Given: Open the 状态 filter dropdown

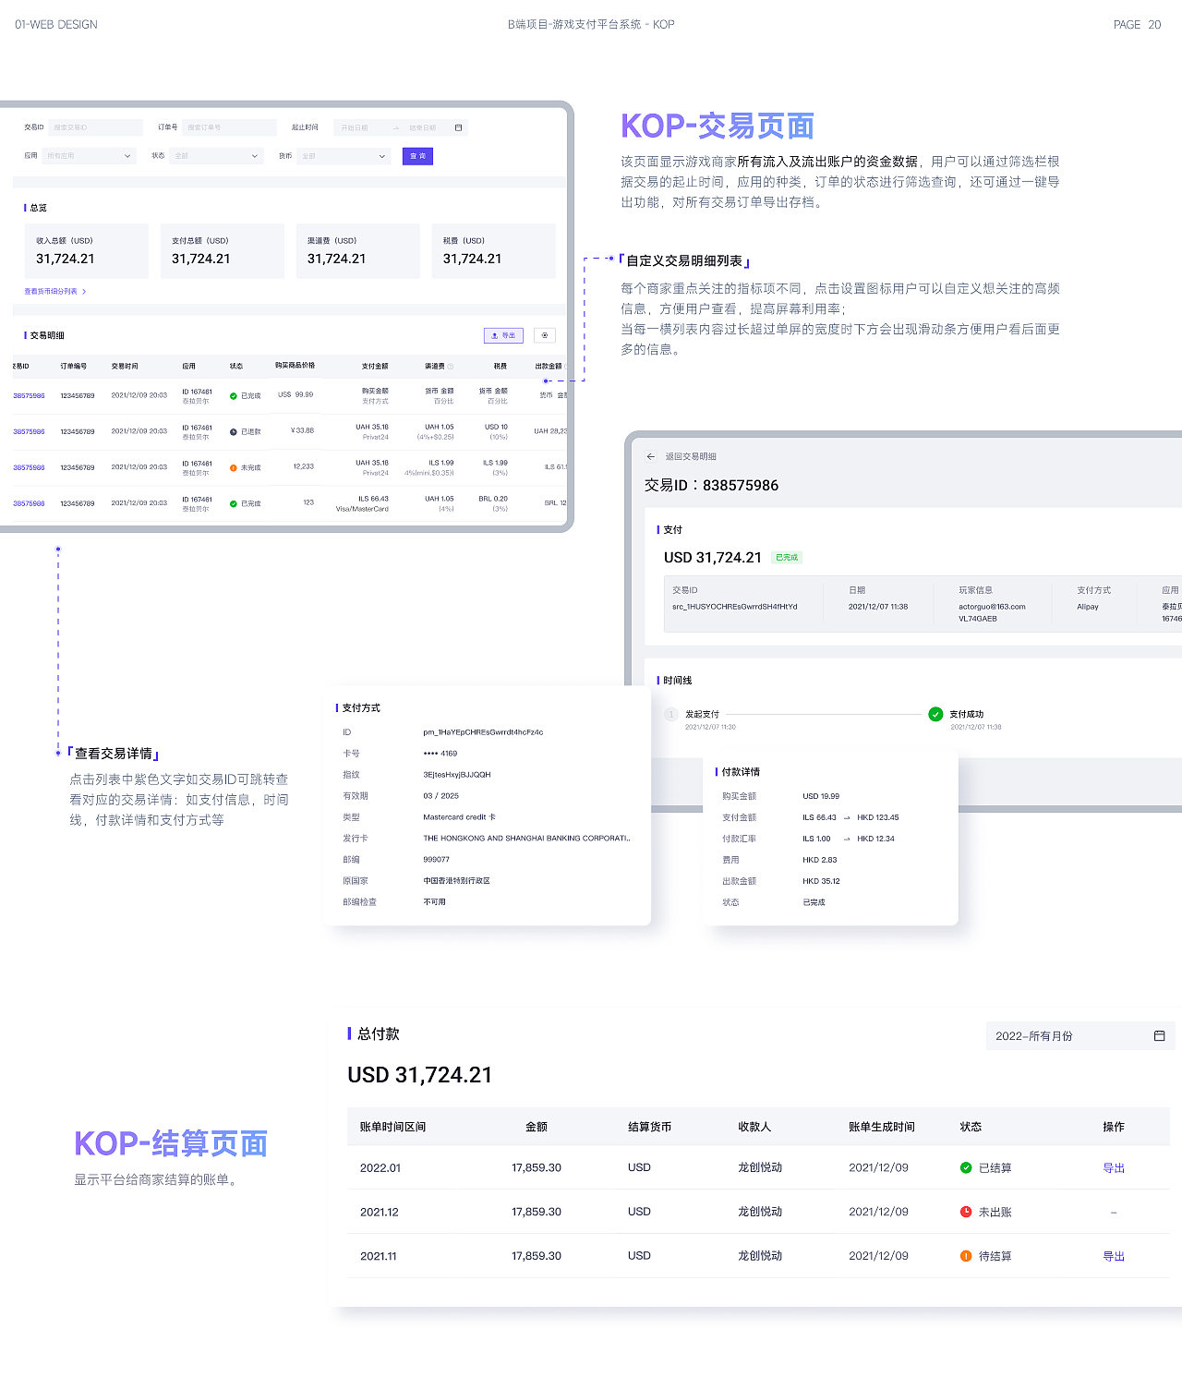Looking at the screenshot, I should [217, 156].
